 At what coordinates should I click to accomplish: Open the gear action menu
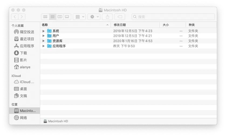(x=94, y=17)
